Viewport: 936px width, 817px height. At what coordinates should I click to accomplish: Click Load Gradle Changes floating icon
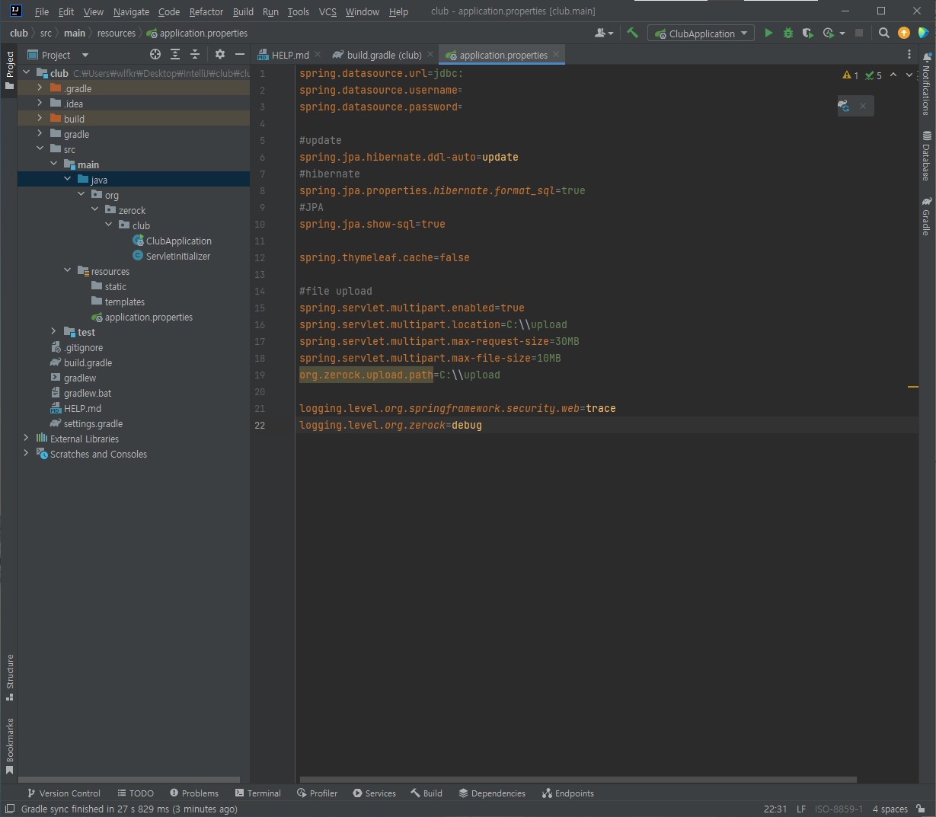pos(844,106)
